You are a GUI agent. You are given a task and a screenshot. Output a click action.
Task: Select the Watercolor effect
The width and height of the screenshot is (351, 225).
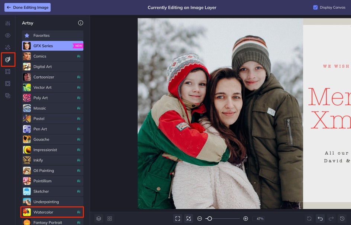coord(52,212)
